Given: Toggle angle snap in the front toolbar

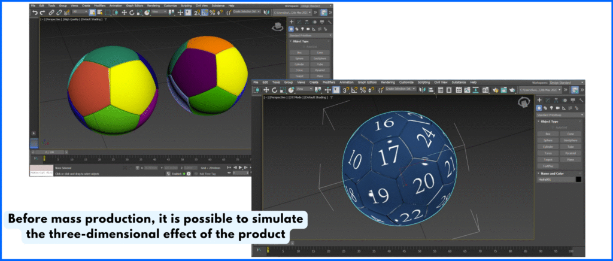Looking at the screenshot, I should (x=354, y=90).
